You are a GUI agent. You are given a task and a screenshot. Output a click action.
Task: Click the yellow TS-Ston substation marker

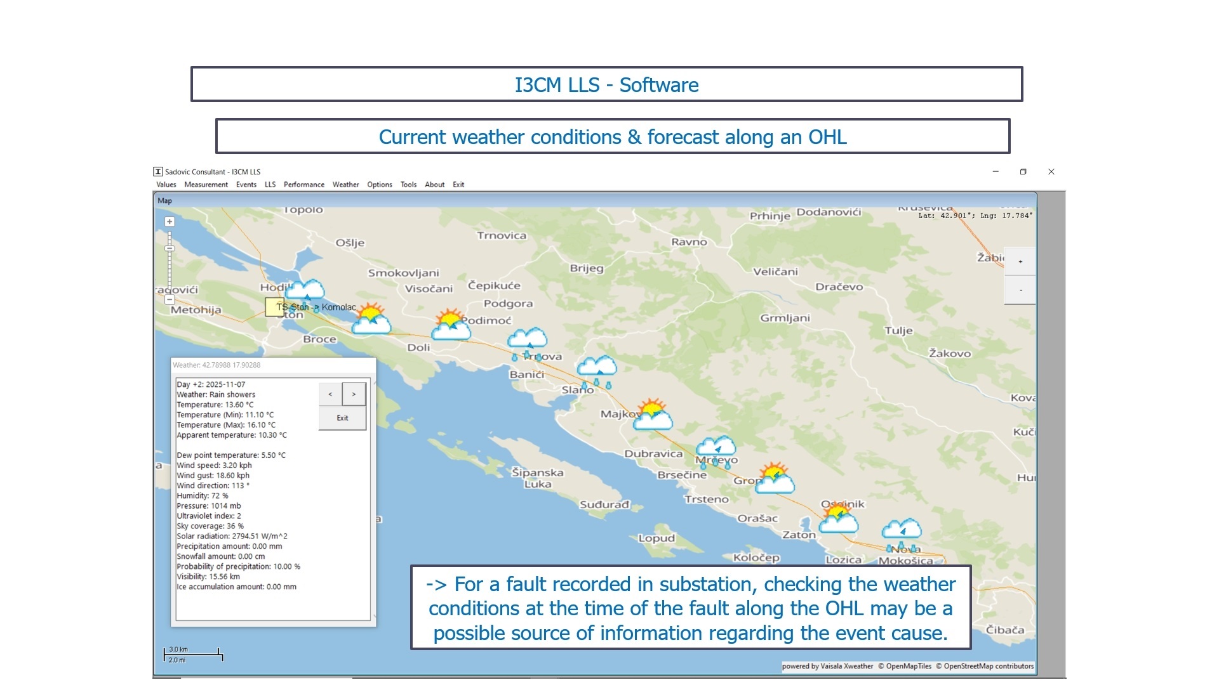274,307
